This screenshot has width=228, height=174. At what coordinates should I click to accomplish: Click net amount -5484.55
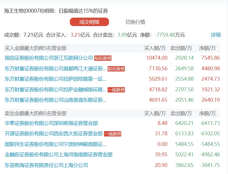click(210, 144)
